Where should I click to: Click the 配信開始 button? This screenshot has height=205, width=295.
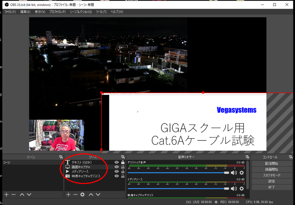(272, 163)
